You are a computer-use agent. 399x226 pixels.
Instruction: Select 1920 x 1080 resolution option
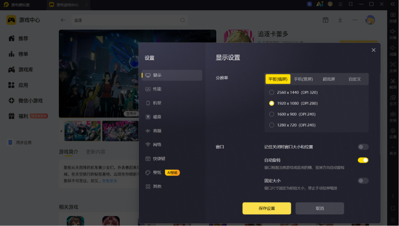click(x=293, y=103)
